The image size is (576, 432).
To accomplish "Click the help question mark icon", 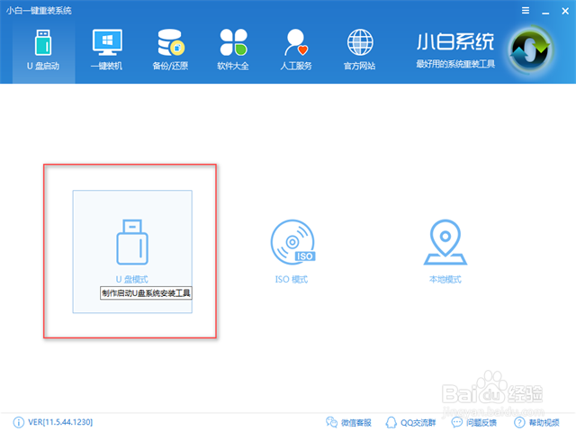I will click(x=519, y=422).
